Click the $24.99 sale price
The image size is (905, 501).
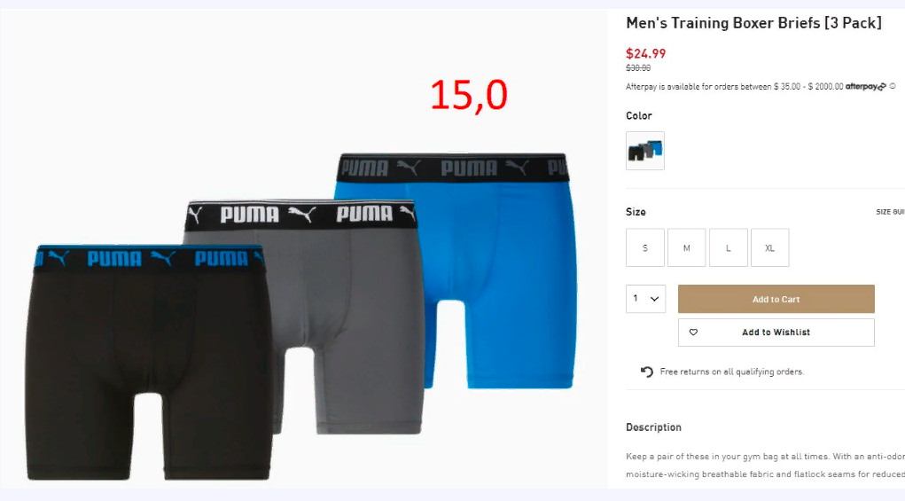[x=646, y=54]
